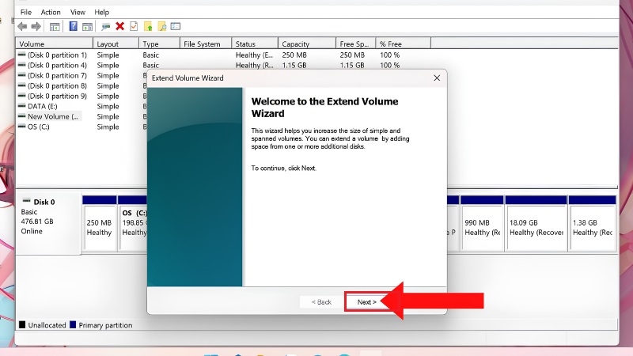Image resolution: width=633 pixels, height=356 pixels.
Task: Select the OS (C:) partition block
Action: pyautogui.click(x=132, y=224)
